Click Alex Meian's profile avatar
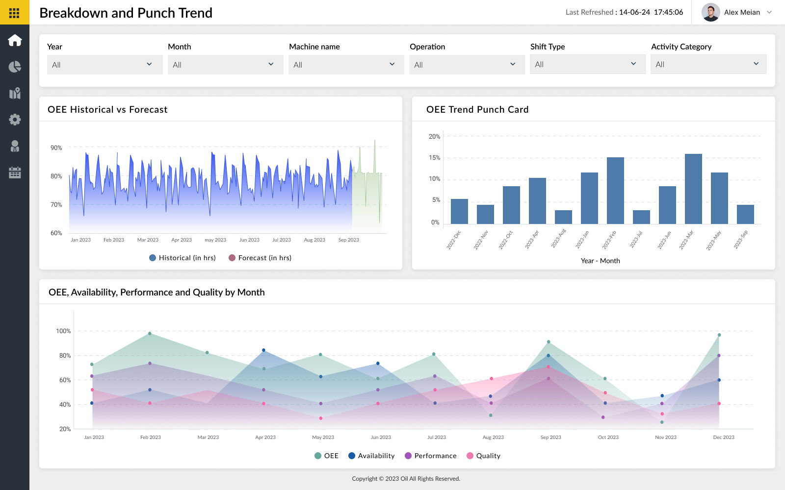Screen dimensions: 785x490 (710, 12)
